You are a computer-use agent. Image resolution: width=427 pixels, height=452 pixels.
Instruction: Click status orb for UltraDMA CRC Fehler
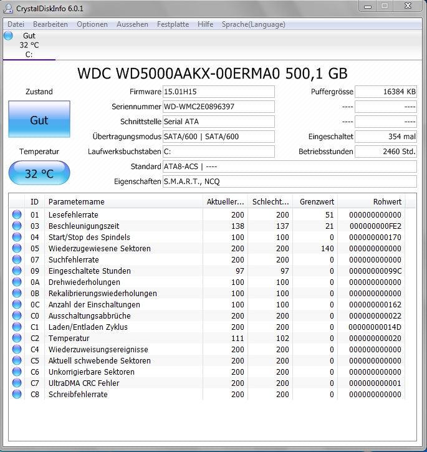(17, 383)
